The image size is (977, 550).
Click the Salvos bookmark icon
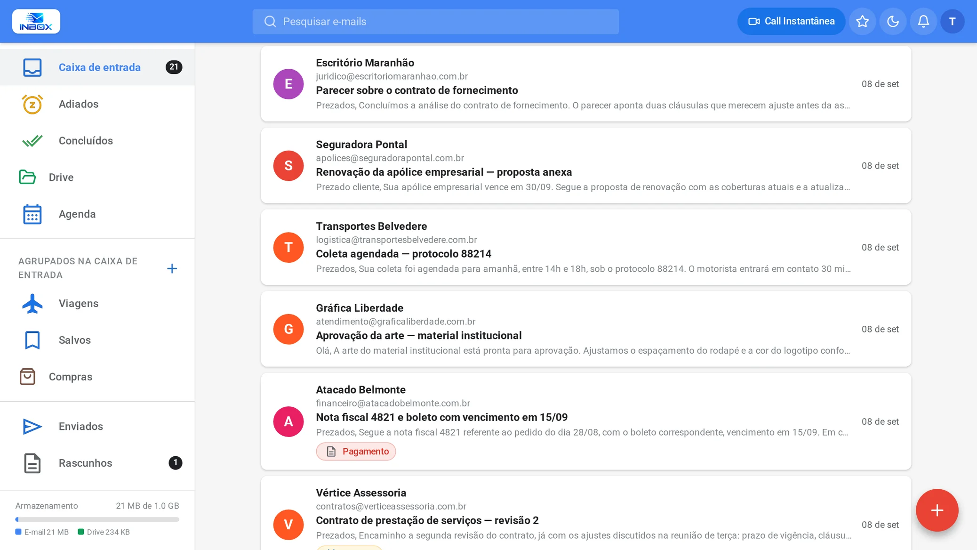point(32,340)
